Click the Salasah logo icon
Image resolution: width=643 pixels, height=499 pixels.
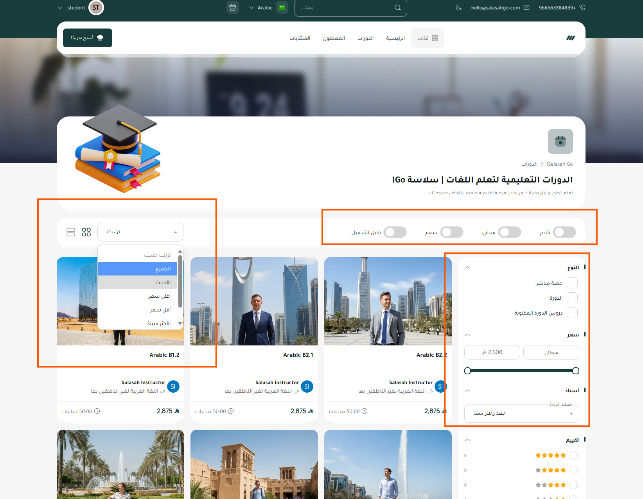pos(571,38)
